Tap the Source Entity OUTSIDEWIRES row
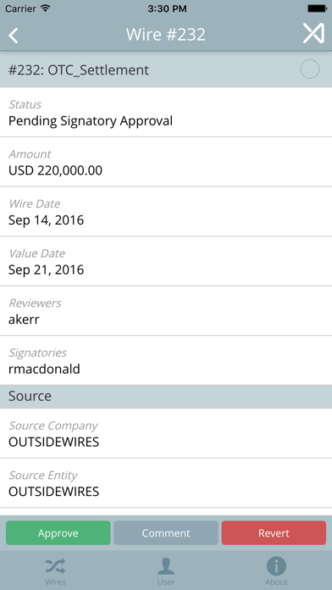This screenshot has height=590, width=332. [166, 483]
